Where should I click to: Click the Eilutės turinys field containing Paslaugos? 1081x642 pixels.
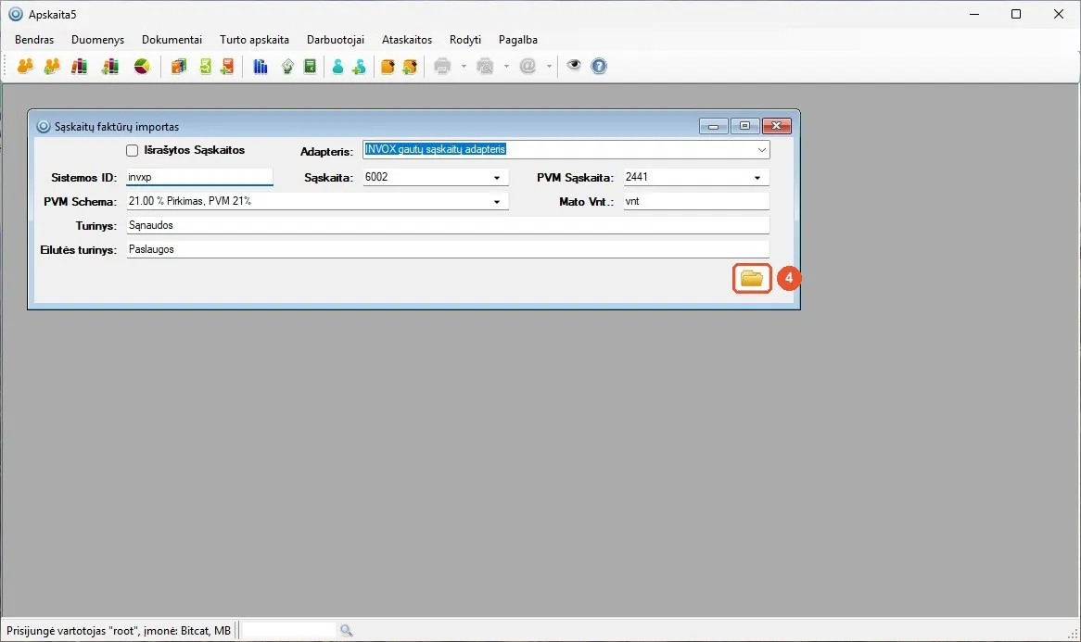448,249
